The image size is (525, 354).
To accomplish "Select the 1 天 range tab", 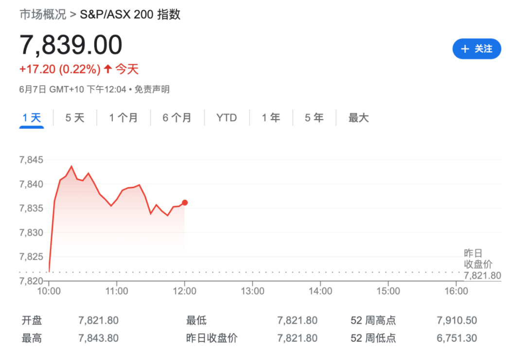I will pyautogui.click(x=32, y=118).
